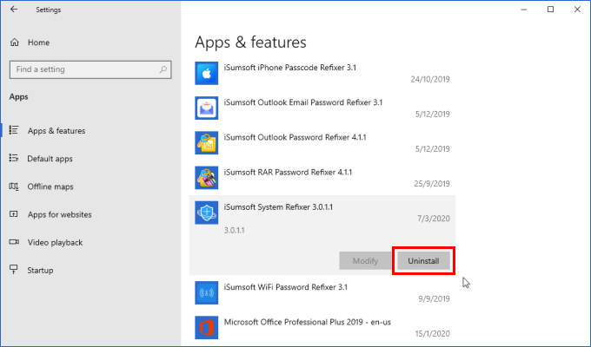Viewport: 591px width, 347px height.
Task: Select the Apps & features list icon
Action: click(x=14, y=130)
